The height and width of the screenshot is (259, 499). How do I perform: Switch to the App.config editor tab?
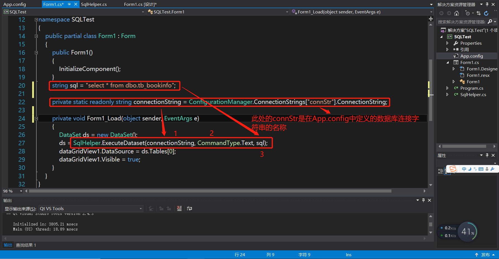click(x=15, y=4)
